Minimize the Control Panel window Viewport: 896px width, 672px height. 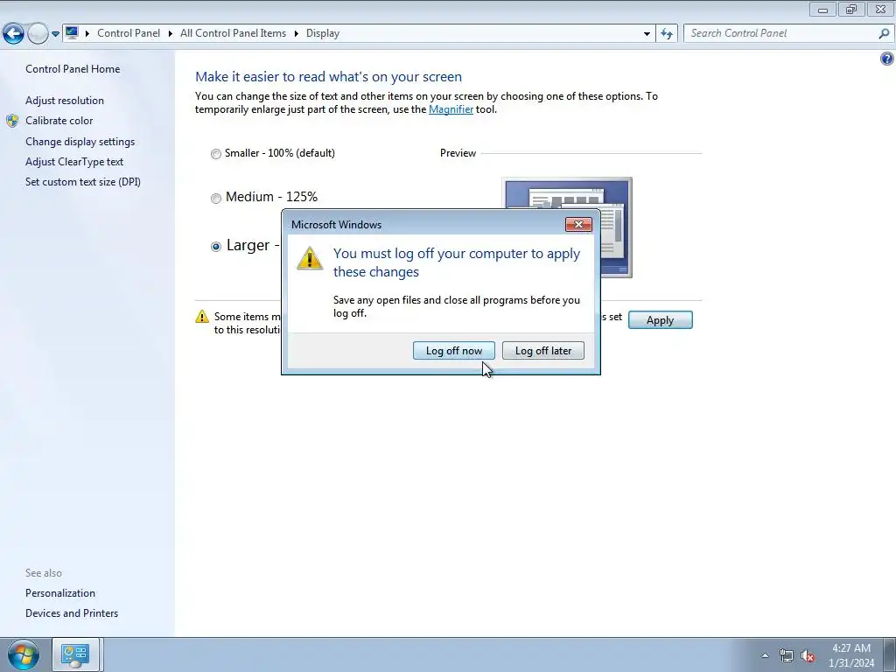(822, 9)
